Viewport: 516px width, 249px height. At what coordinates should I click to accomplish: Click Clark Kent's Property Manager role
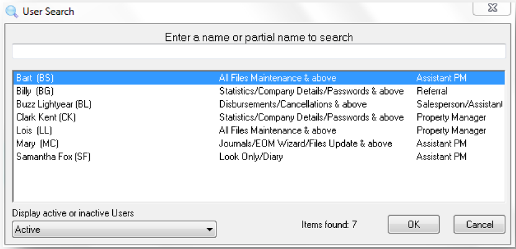point(451,117)
